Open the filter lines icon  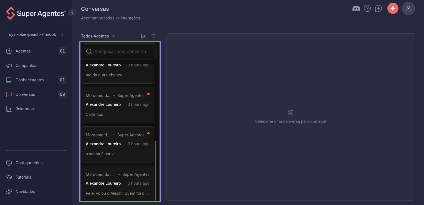[x=154, y=36]
